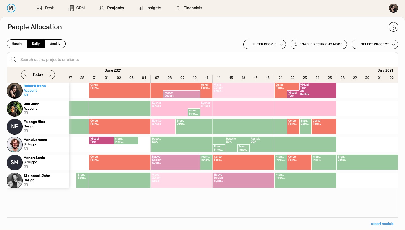
Task: Switch the view to Hourly
Action: (x=17, y=44)
